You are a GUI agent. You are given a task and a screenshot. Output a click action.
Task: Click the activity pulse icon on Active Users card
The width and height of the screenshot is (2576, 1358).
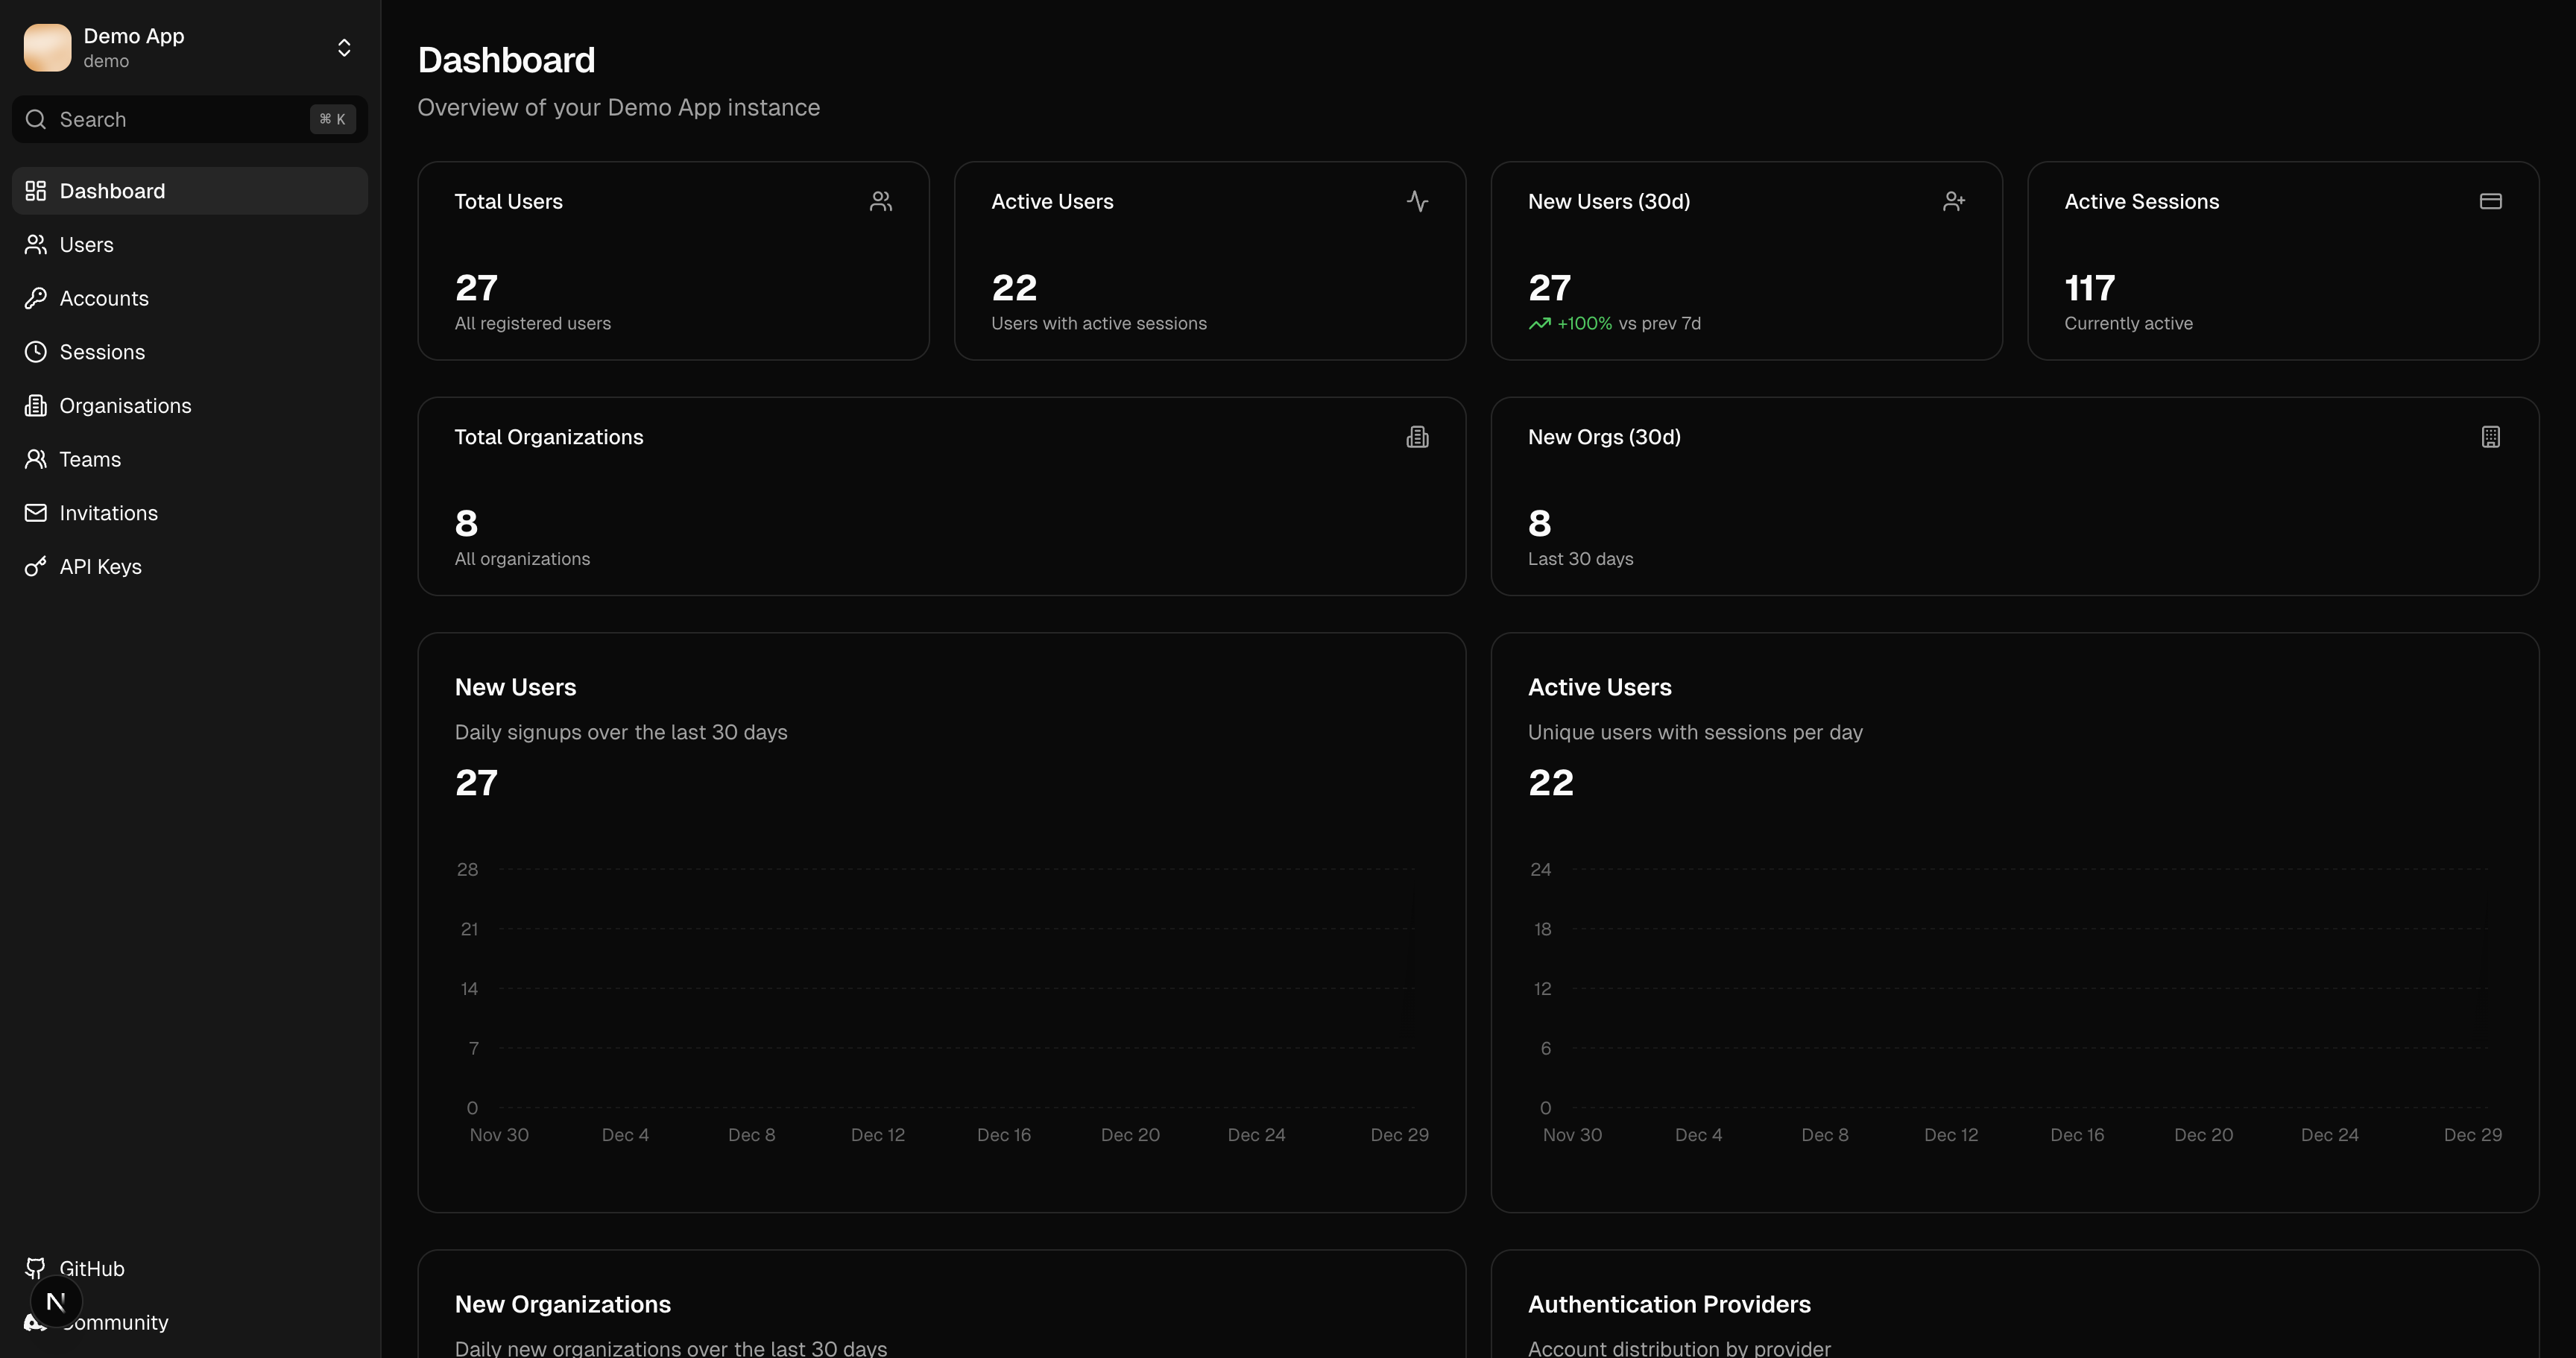tap(1417, 201)
